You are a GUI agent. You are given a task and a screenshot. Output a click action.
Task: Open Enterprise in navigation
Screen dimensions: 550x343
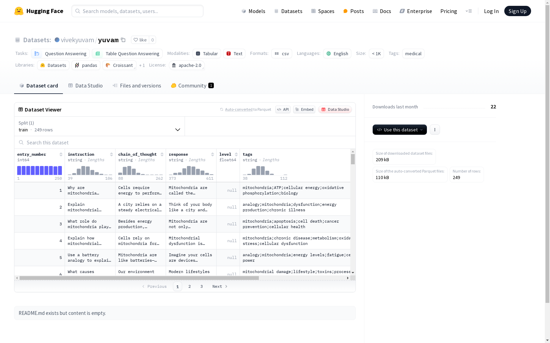pos(416,11)
